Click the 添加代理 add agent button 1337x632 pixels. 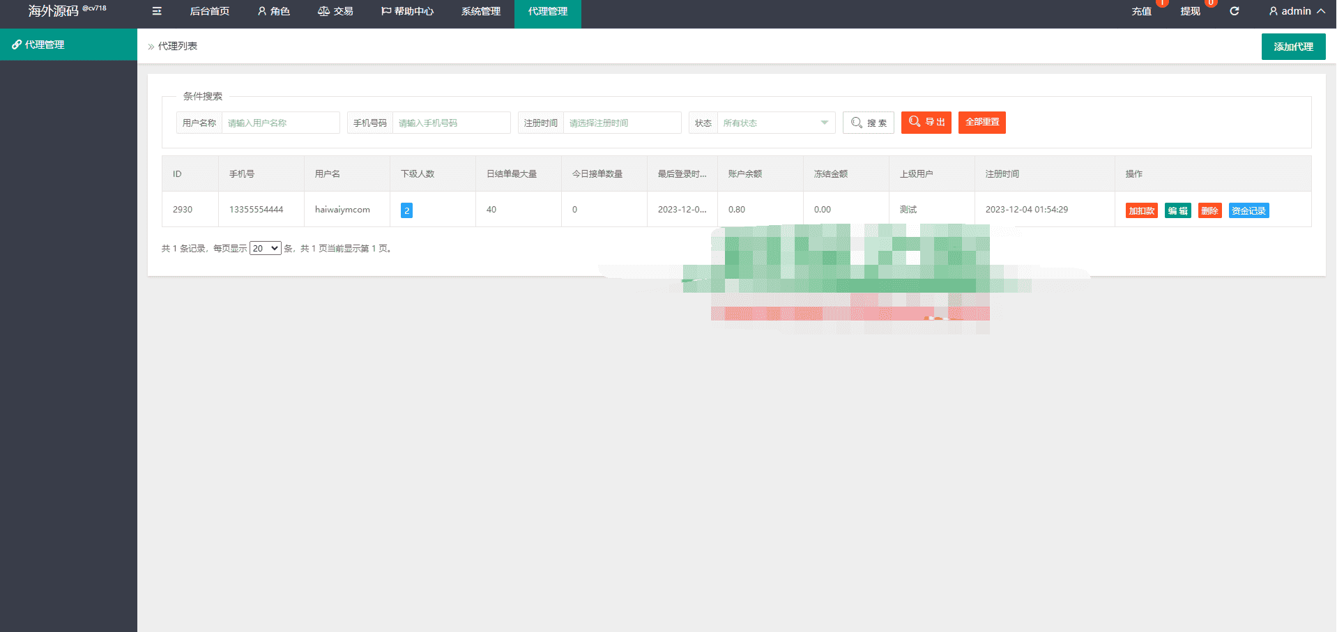coord(1293,47)
